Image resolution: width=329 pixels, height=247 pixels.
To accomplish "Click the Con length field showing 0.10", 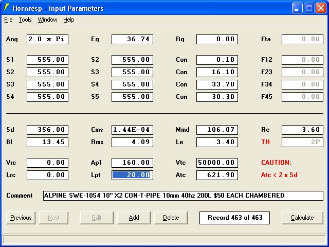I will pyautogui.click(x=217, y=60).
